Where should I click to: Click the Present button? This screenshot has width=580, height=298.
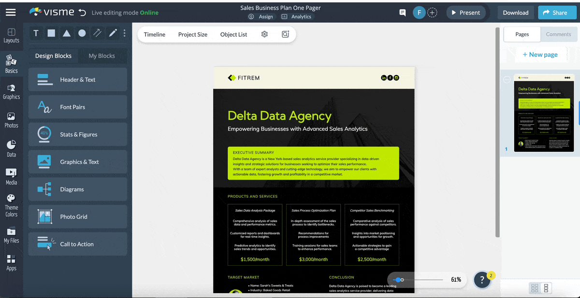tap(465, 13)
